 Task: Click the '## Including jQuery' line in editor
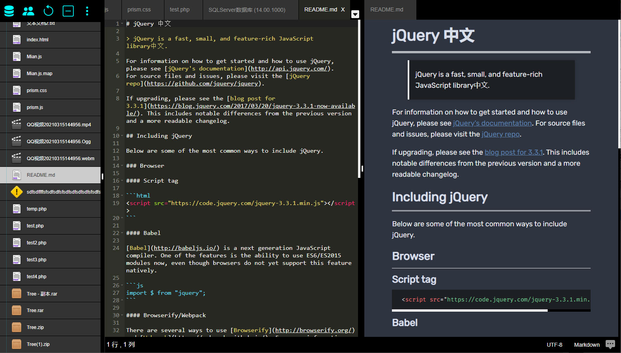click(x=159, y=136)
